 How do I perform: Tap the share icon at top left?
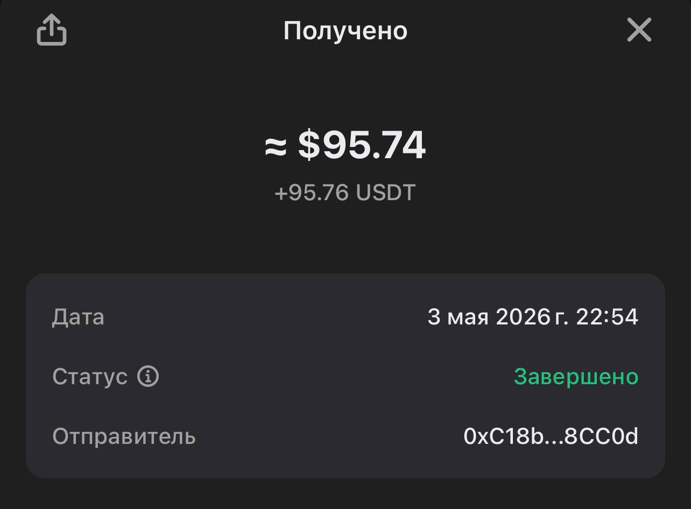click(52, 30)
